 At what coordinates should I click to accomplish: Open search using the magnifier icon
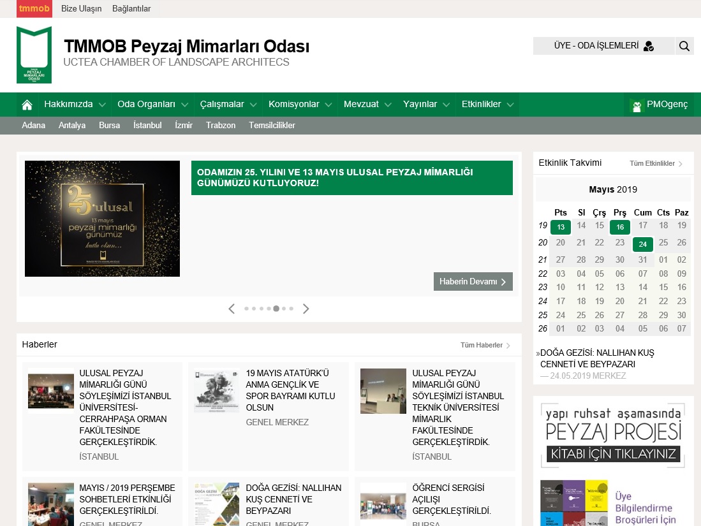(x=684, y=45)
